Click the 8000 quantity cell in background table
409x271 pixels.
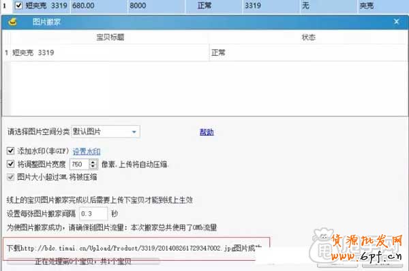(x=157, y=5)
